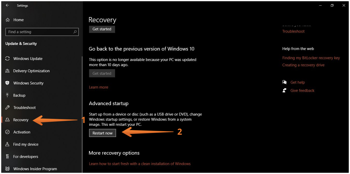350x174 pixels.
Task: Click Get started under Reset this PC
Action: (102, 29)
